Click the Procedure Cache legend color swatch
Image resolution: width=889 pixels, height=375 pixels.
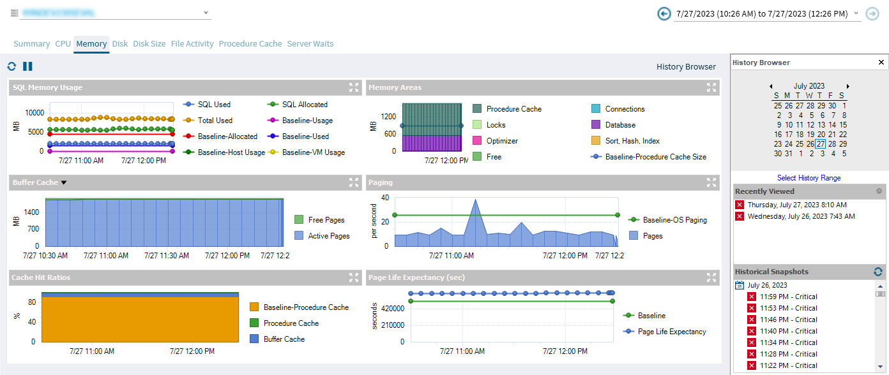[x=477, y=109]
